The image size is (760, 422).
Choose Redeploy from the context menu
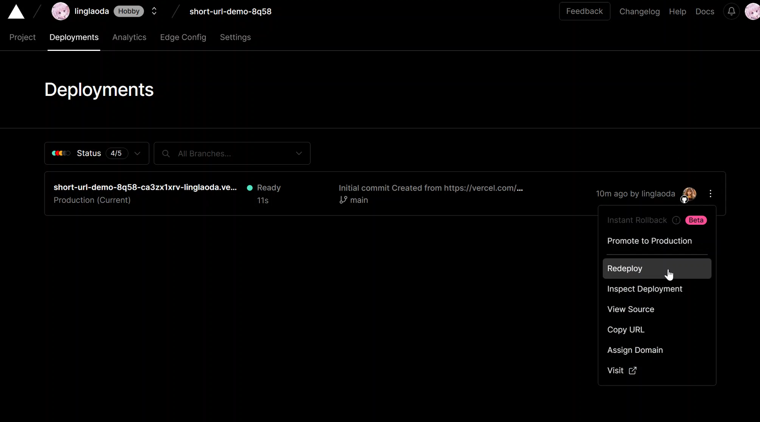coord(657,268)
